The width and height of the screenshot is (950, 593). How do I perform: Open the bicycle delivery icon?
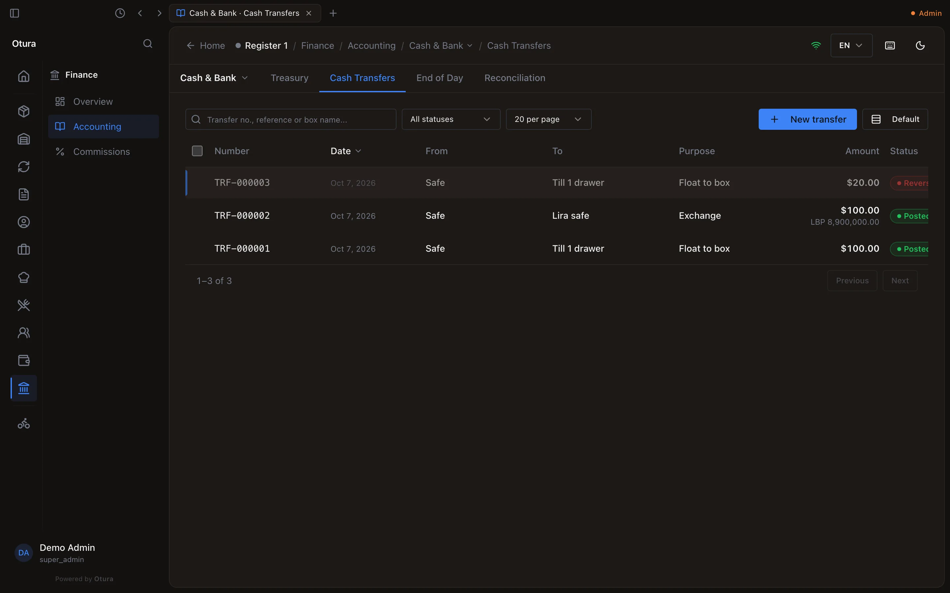coord(23,423)
